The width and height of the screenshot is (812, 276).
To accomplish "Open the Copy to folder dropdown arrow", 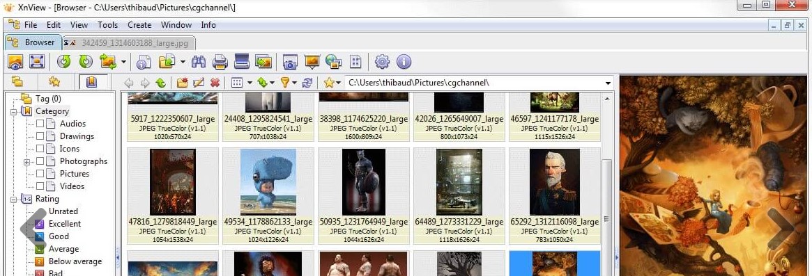I will pyautogui.click(x=183, y=63).
